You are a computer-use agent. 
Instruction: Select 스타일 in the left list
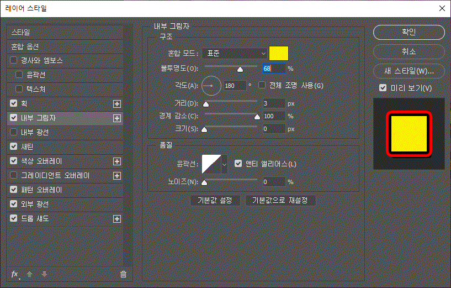(x=65, y=32)
